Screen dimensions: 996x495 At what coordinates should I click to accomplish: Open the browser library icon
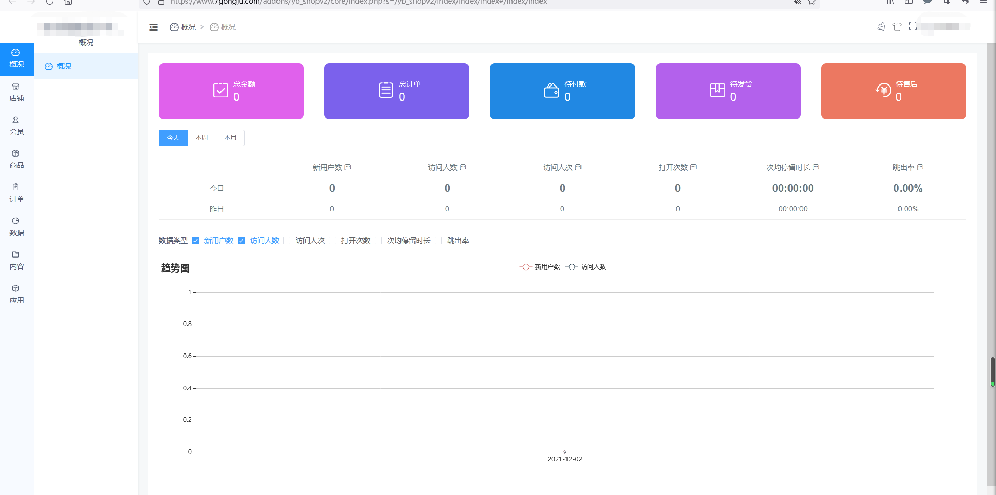point(890,2)
